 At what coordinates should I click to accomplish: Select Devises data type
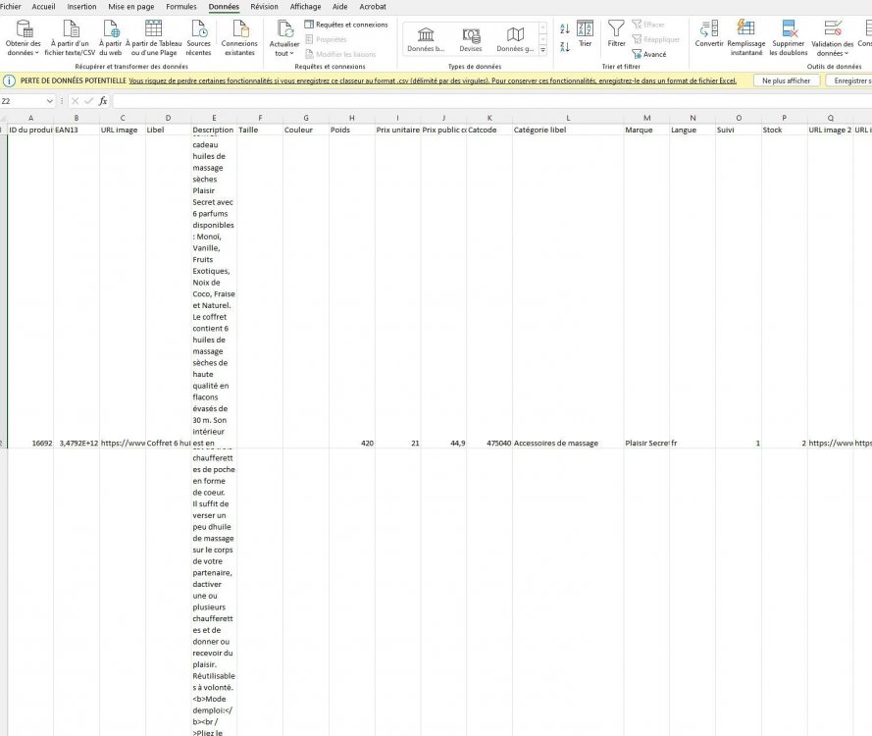471,39
